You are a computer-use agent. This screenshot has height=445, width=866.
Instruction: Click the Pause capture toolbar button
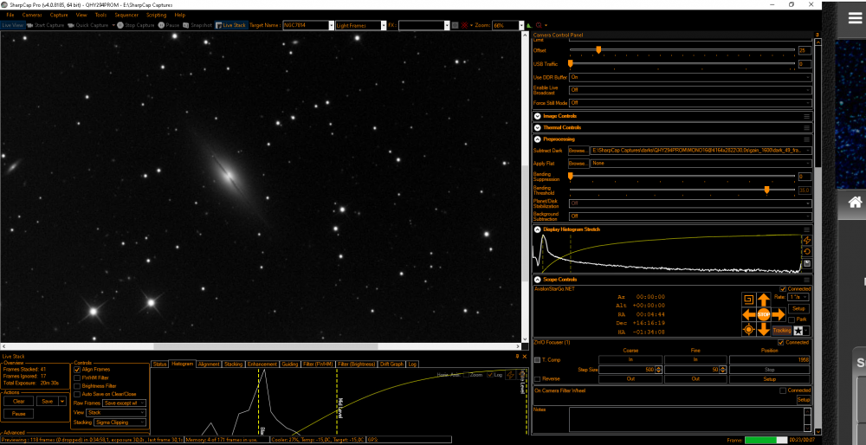(169, 25)
